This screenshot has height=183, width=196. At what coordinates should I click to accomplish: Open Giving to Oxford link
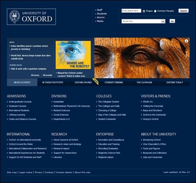151,119
